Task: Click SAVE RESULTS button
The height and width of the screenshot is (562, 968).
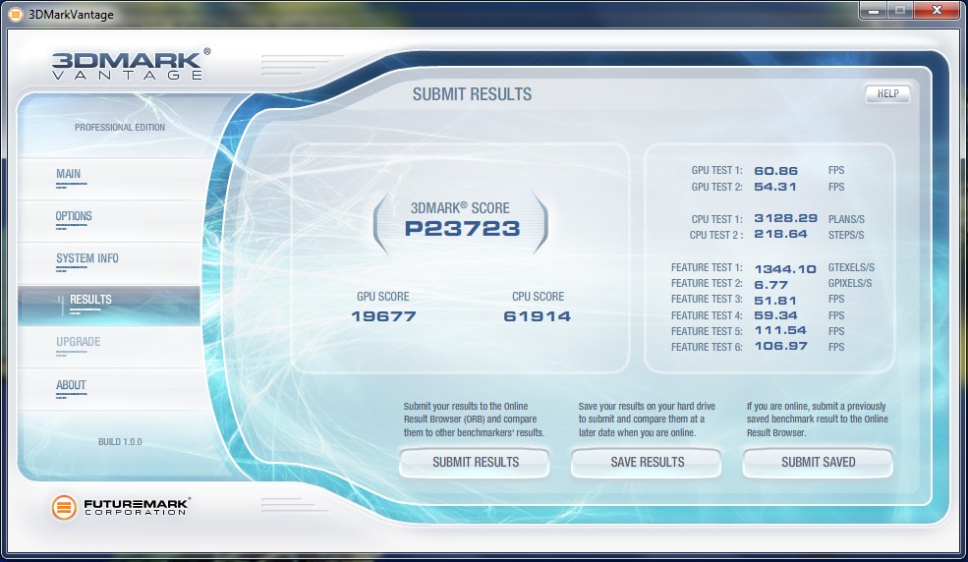Action: coord(647,462)
